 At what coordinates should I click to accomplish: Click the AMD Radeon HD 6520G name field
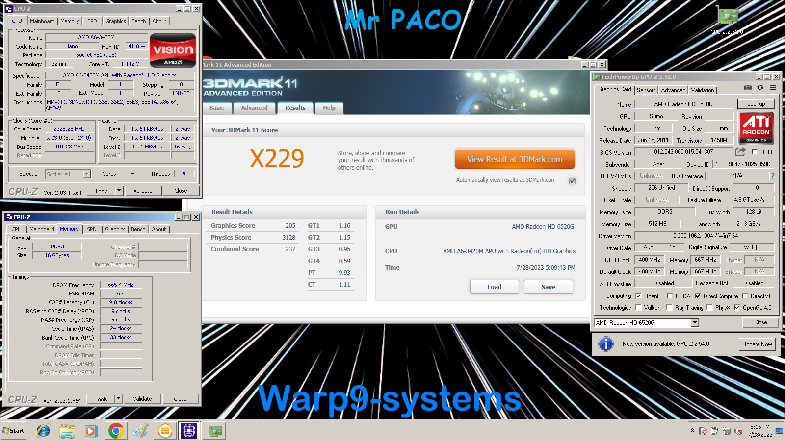click(683, 104)
